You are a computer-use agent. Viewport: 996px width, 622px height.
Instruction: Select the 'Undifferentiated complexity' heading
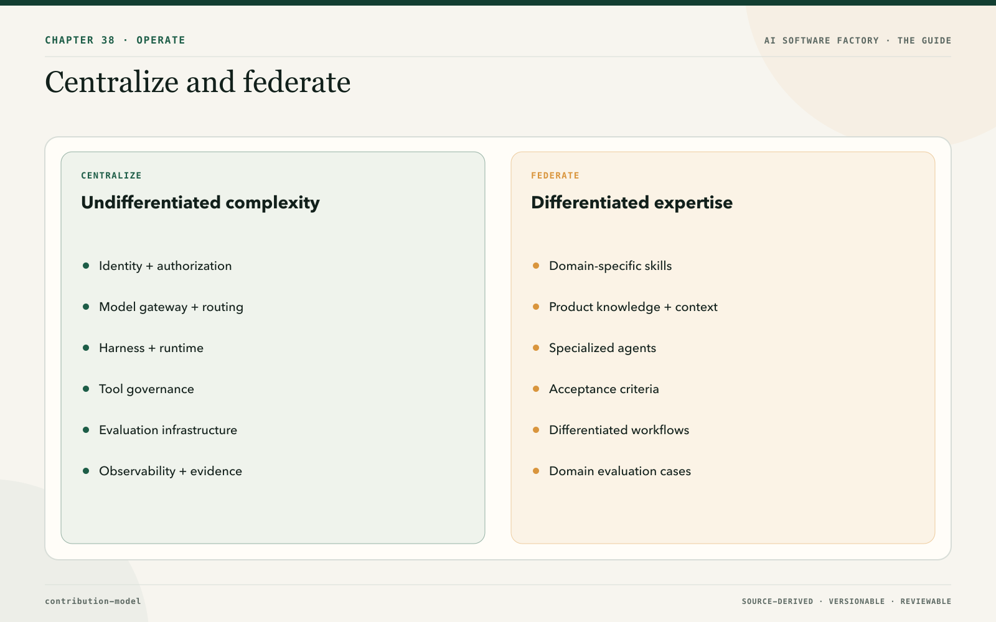200,203
